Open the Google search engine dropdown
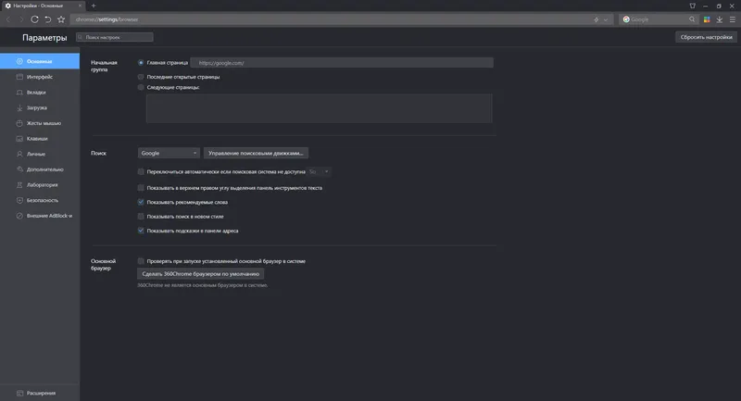The image size is (741, 401). coord(169,153)
